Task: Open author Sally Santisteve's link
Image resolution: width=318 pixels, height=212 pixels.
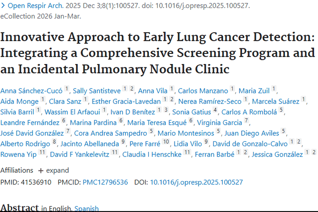Action: tap(97, 91)
